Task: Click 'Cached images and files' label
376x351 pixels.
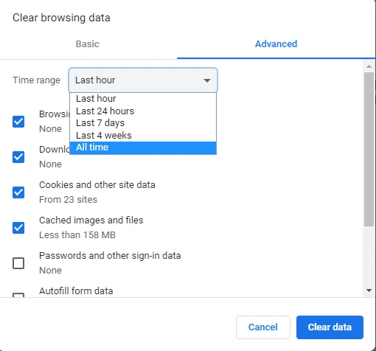Action: [91, 220]
